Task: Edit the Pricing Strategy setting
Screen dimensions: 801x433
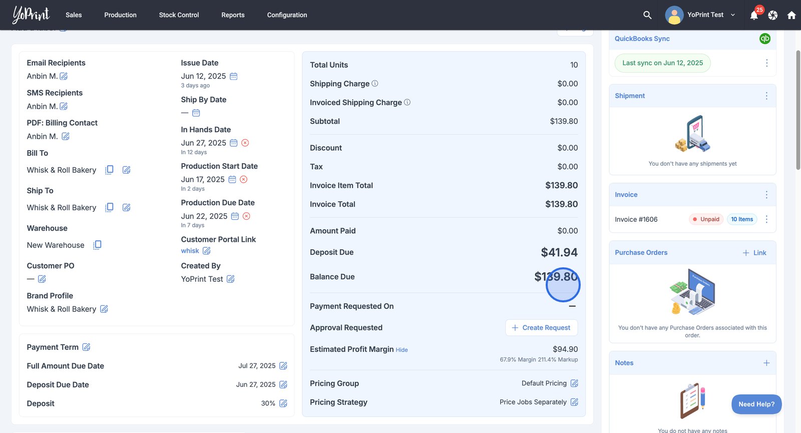Action: click(x=574, y=402)
